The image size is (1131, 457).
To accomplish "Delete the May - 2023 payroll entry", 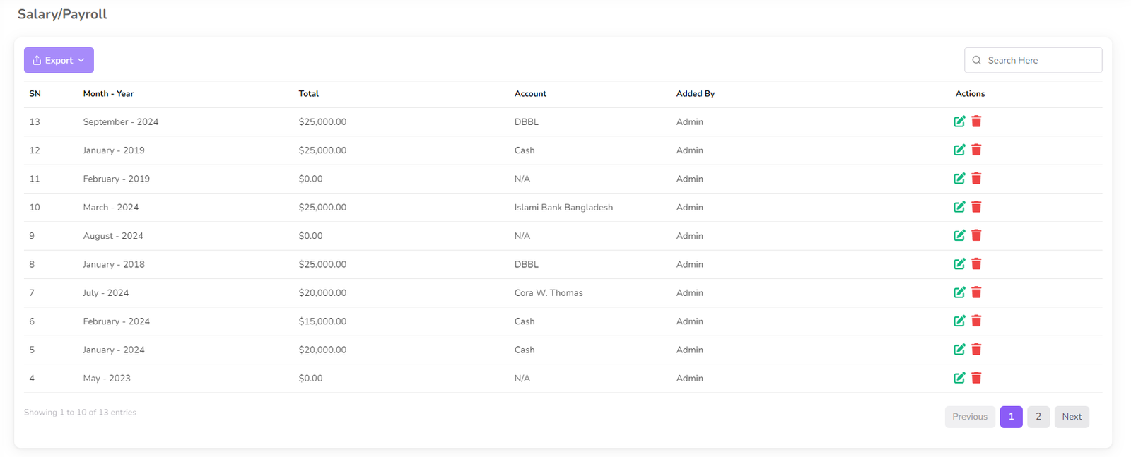I will pyautogui.click(x=976, y=378).
